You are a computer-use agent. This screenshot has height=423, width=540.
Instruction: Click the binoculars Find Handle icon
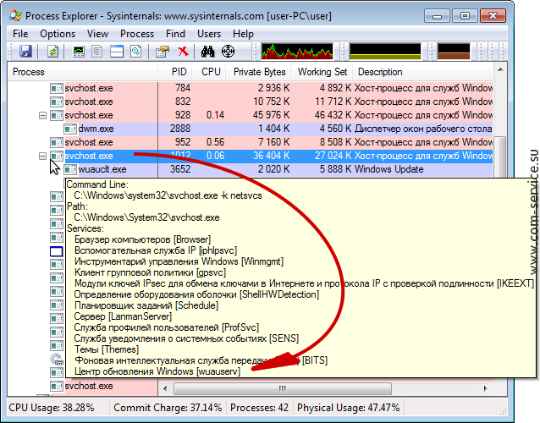(208, 52)
